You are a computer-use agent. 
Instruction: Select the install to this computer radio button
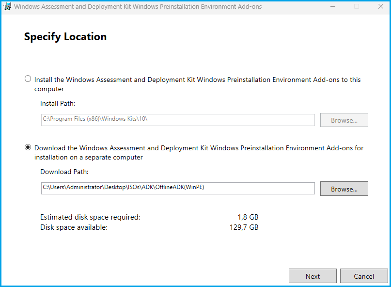click(x=28, y=79)
